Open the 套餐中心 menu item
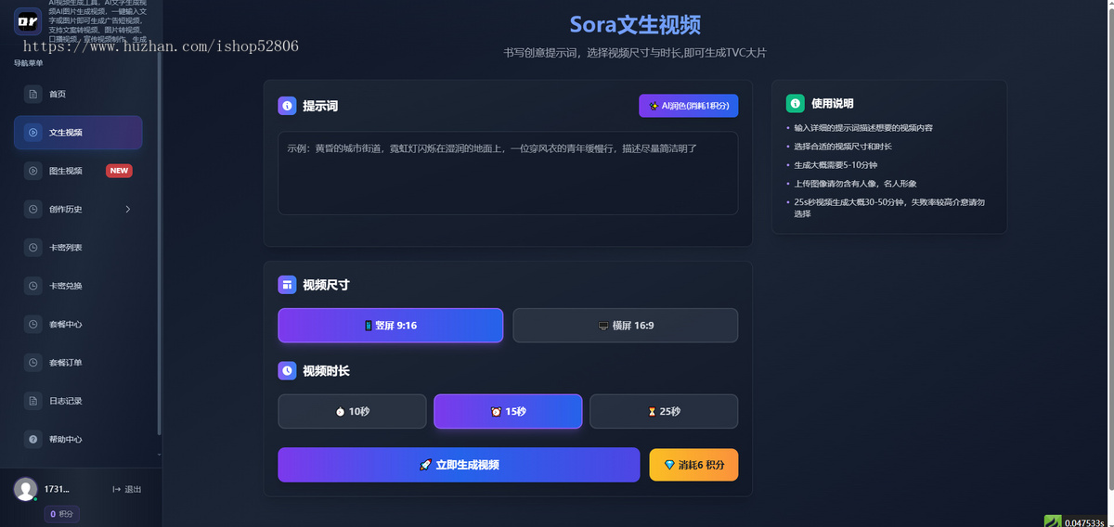Screen dimensions: 1114x527 78,324
